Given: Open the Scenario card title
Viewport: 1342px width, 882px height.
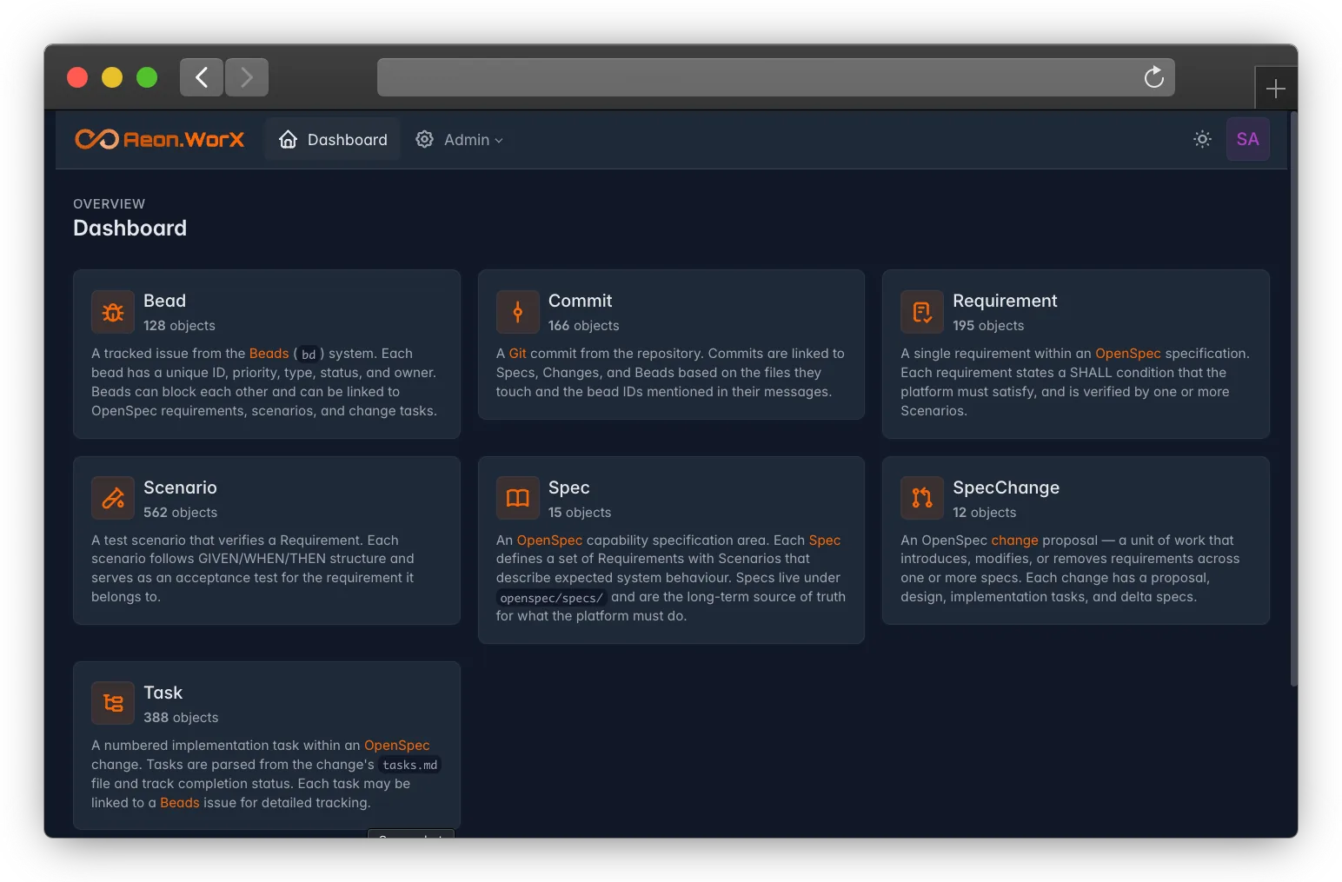Looking at the screenshot, I should coord(180,487).
